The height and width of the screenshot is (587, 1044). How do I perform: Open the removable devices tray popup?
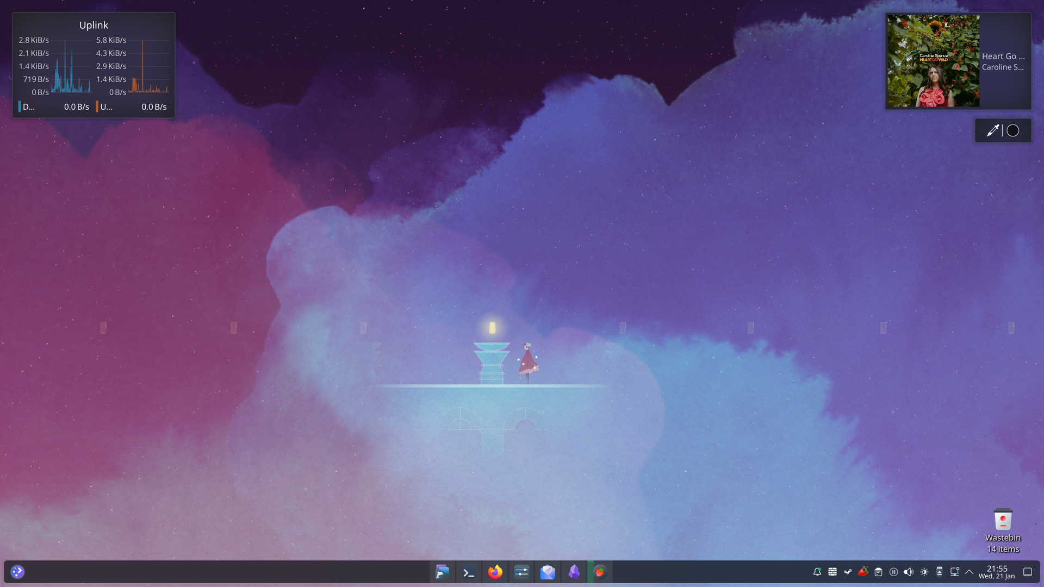point(939,572)
